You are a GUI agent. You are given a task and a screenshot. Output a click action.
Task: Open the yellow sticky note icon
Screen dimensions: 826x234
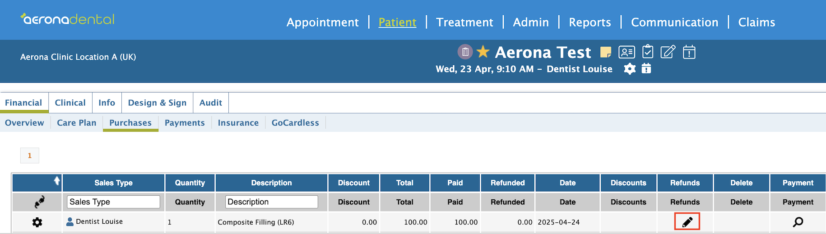point(606,52)
